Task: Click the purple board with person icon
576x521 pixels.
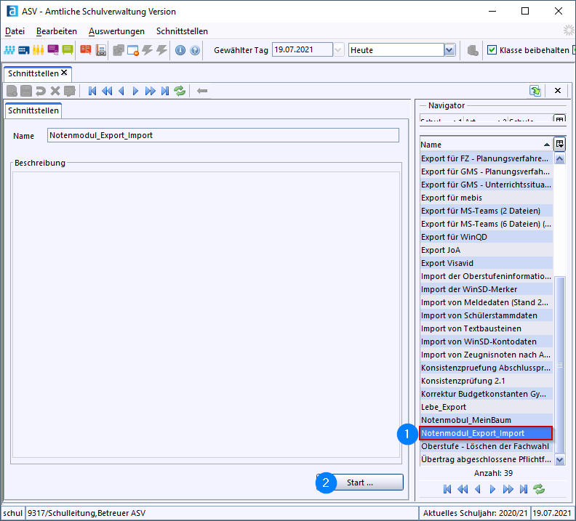Action: pos(53,50)
